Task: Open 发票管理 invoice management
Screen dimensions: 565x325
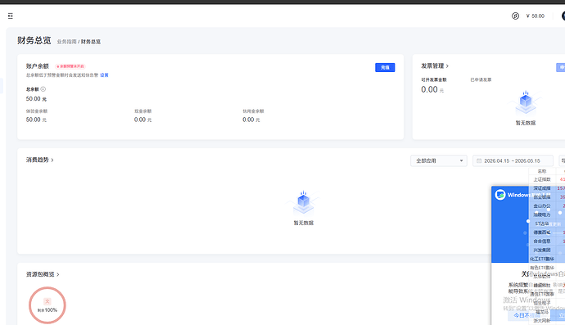Action: 435,66
